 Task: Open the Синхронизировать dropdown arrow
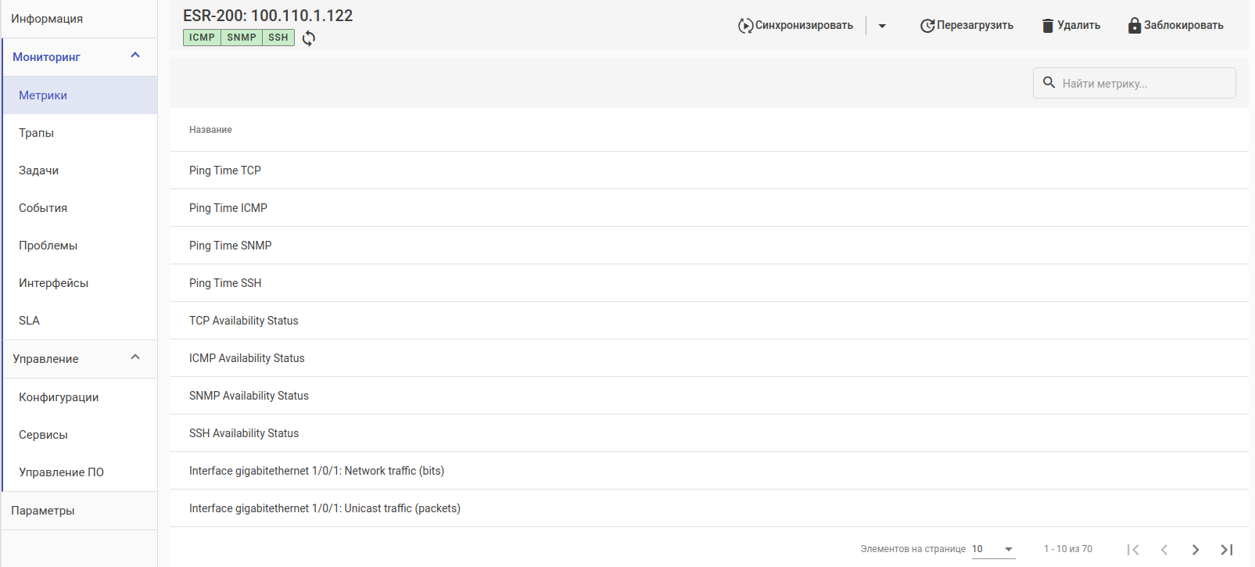[x=882, y=26]
